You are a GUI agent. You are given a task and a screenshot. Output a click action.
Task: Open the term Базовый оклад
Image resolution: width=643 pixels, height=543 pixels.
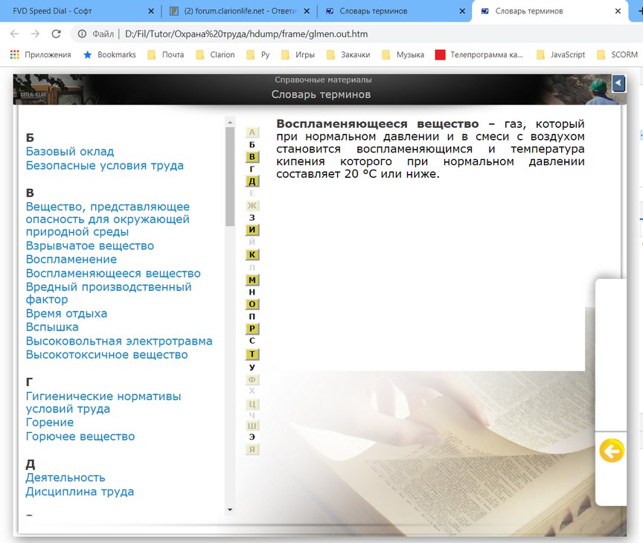70,151
